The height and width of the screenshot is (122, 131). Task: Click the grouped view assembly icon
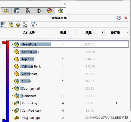coord(18,25)
